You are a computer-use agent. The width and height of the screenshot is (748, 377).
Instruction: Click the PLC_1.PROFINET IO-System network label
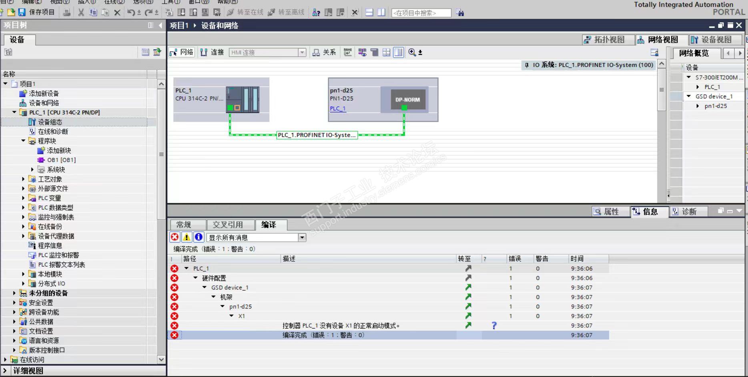tap(317, 135)
